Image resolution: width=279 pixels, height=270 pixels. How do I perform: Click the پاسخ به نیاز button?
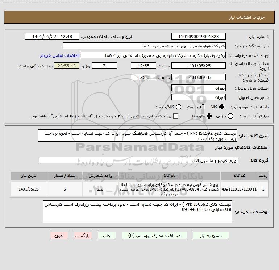[x=211, y=236]
